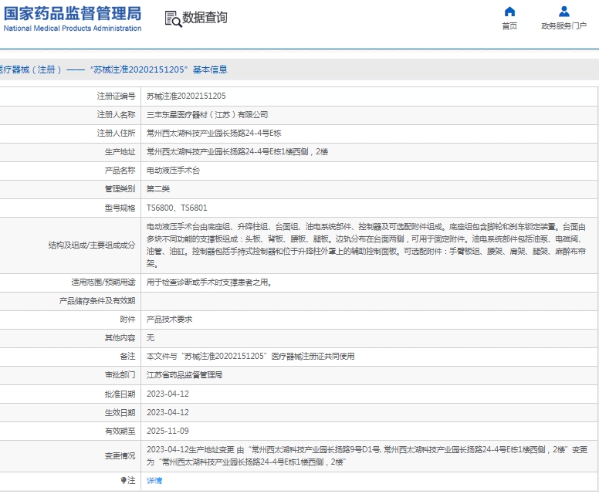Image resolution: width=599 pixels, height=494 pixels.
Task: Click the 变更情况 field label
Action: pos(120,456)
